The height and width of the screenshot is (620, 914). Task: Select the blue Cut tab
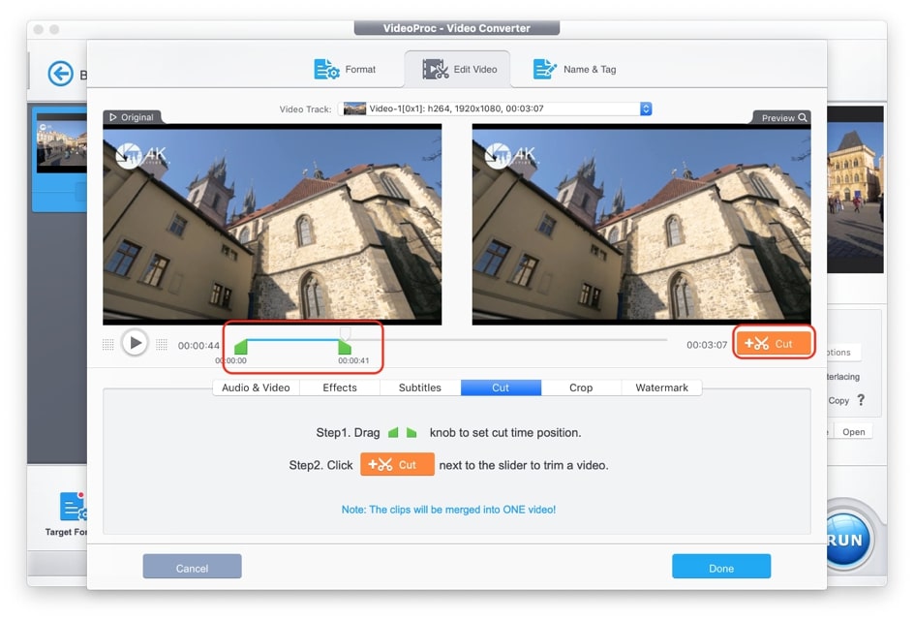[501, 387]
